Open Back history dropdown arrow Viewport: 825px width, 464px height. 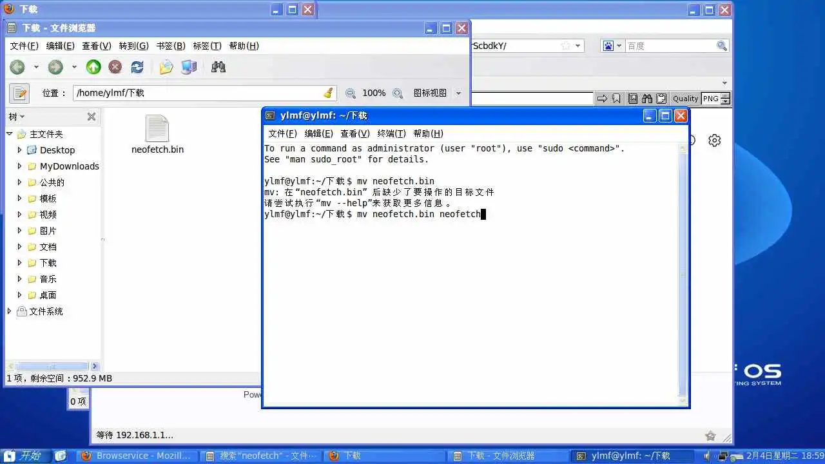(x=36, y=67)
